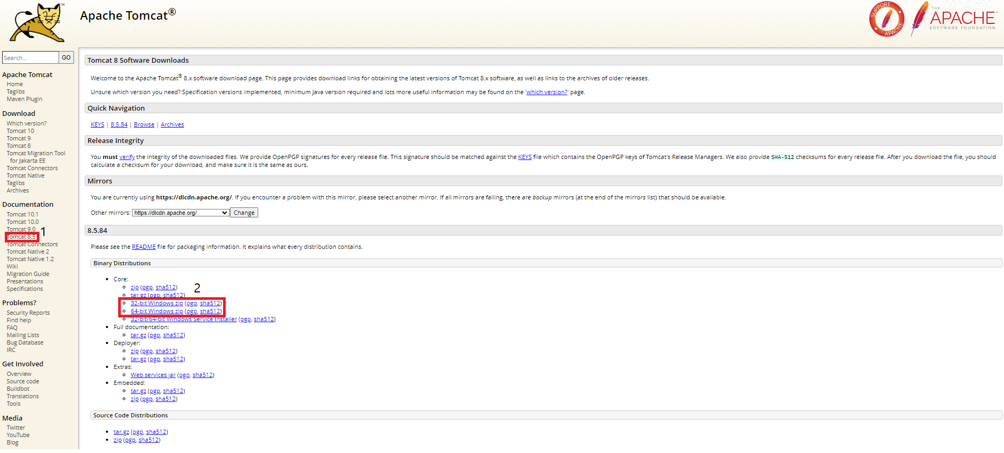Click the Apache Software Foundation feather logo
The image size is (1004, 453).
[953, 19]
